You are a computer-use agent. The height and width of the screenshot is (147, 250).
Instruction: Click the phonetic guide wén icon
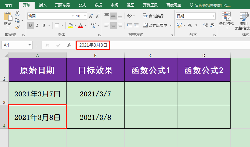pos(94,25)
